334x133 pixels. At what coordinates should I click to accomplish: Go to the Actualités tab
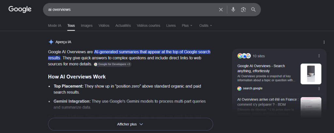(123, 25)
